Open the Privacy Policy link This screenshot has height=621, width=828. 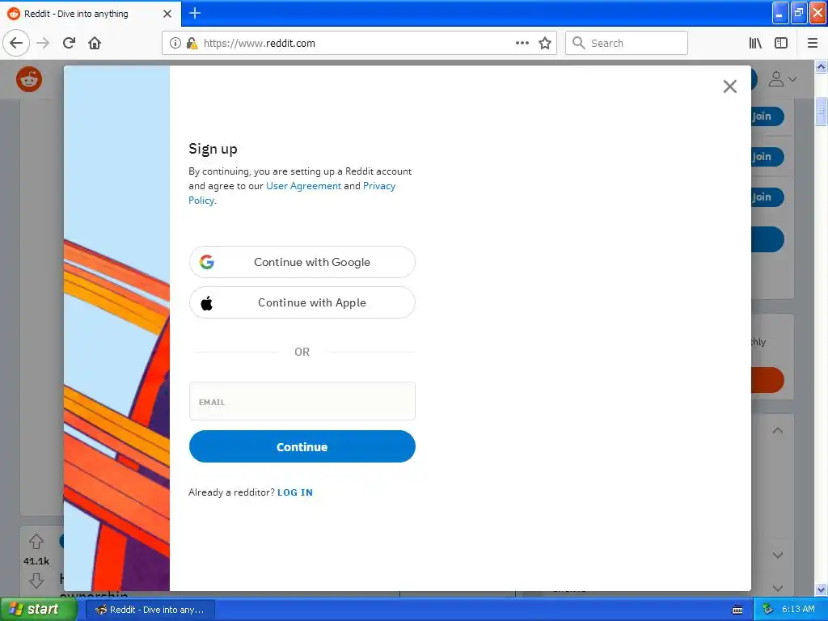pyautogui.click(x=292, y=192)
